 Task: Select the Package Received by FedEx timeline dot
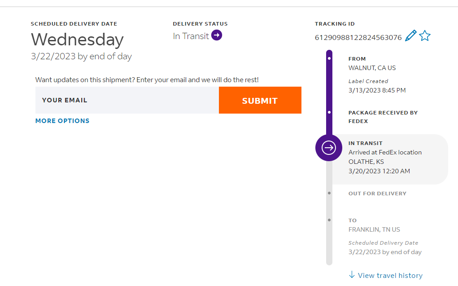[x=329, y=112]
